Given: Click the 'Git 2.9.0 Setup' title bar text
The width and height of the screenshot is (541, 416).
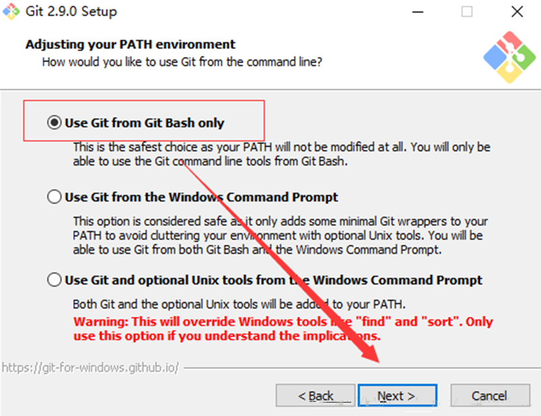Looking at the screenshot, I should tap(71, 11).
